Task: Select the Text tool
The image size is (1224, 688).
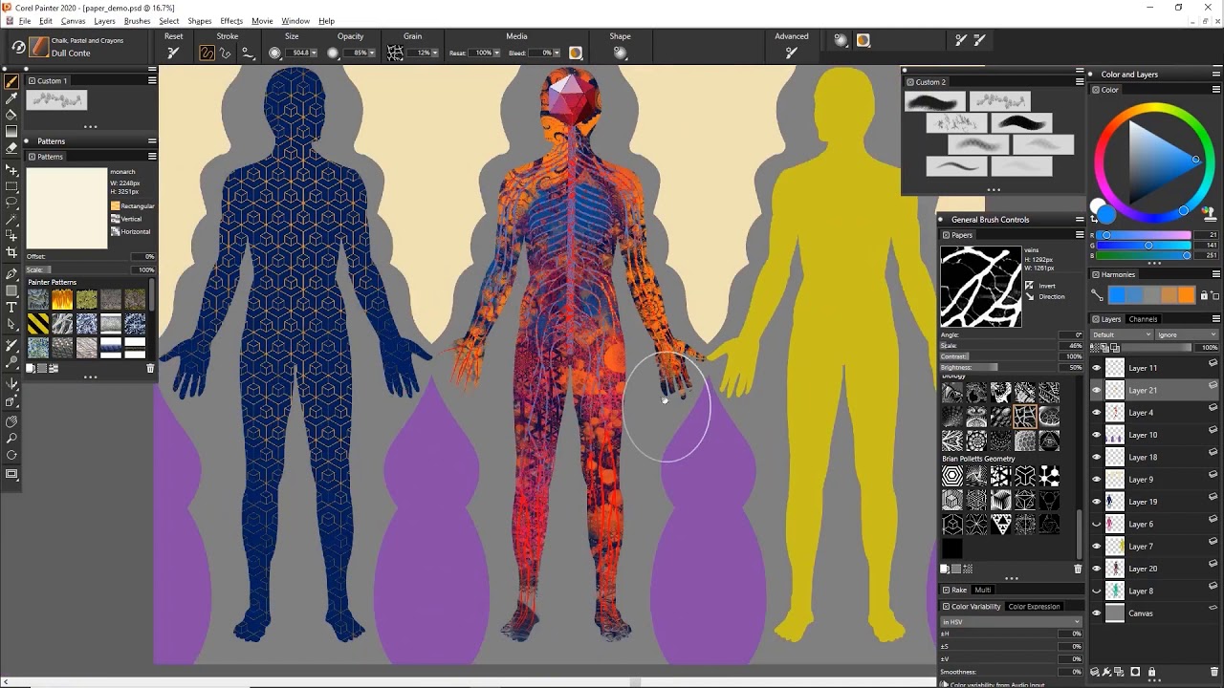Action: click(11, 307)
